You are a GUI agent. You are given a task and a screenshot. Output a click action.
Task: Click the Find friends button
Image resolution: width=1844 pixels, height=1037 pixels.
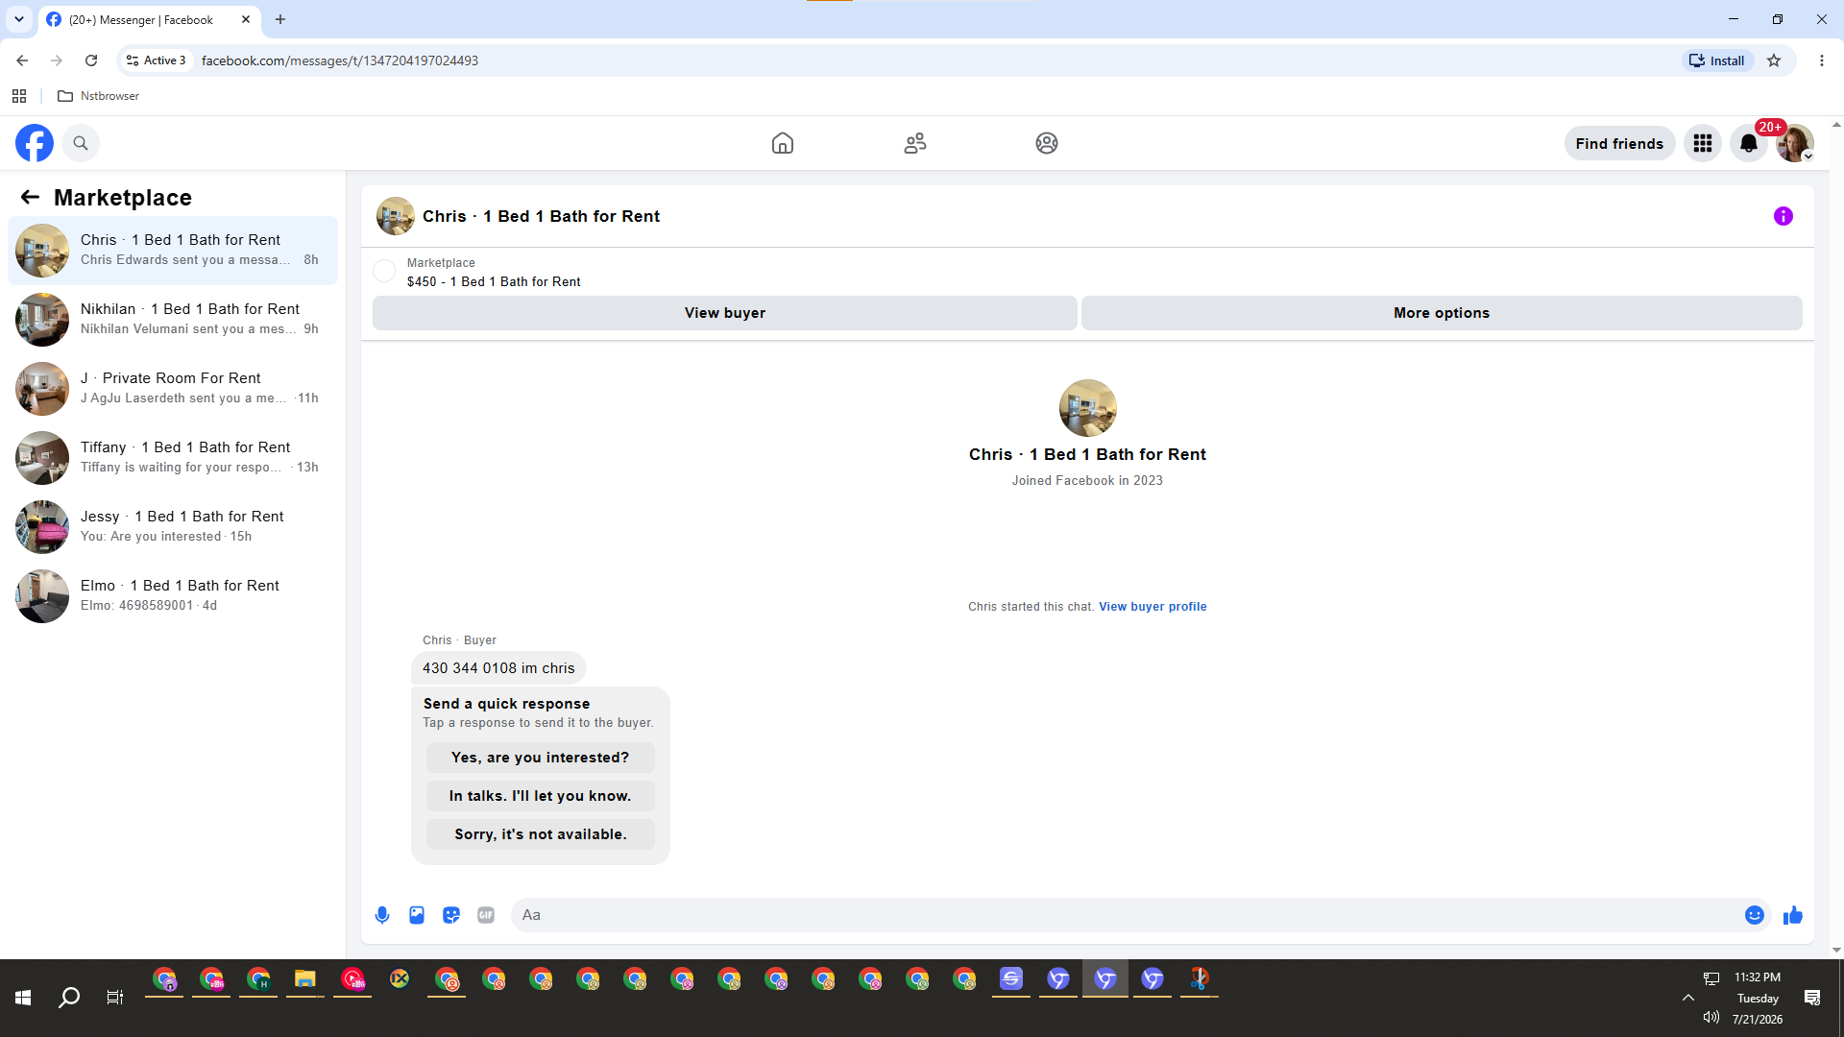click(x=1619, y=143)
